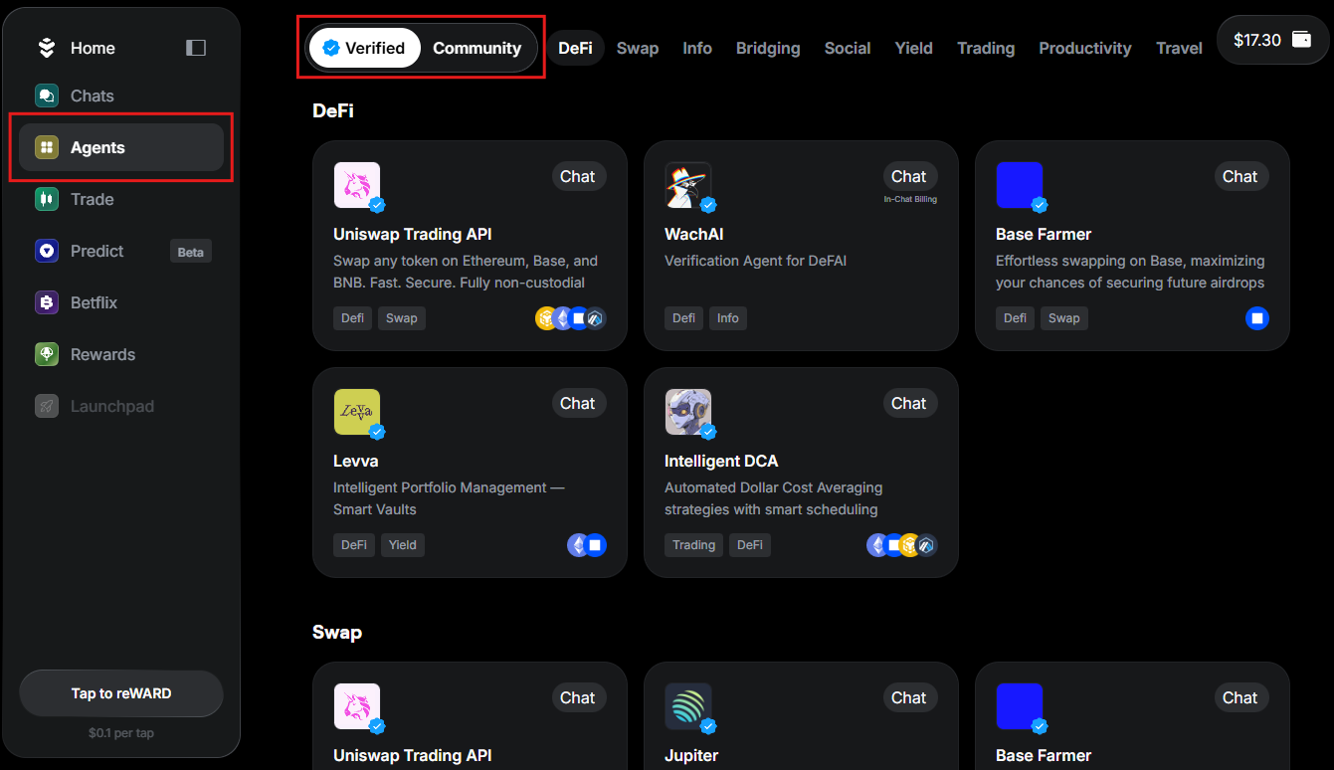The image size is (1334, 770).
Task: Select the DeFi category filter
Action: [x=575, y=48]
